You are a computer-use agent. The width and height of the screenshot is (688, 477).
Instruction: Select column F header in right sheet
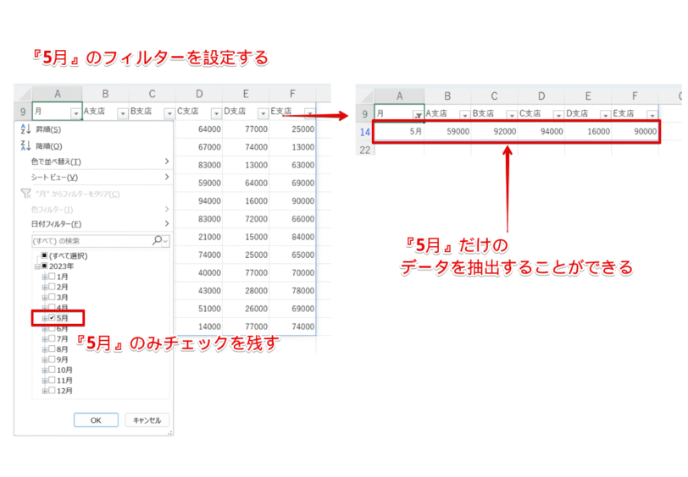coord(635,96)
